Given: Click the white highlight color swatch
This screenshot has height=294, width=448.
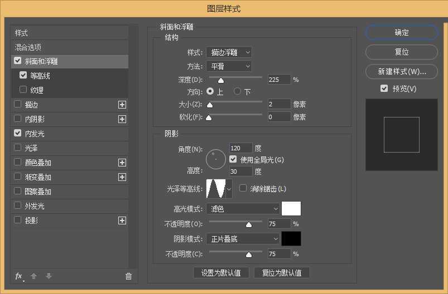Looking at the screenshot, I should pos(291,209).
